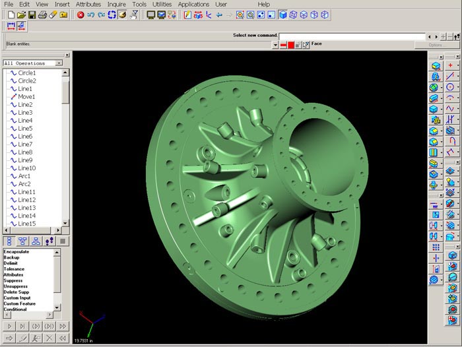
Task: Click the Open folder icon
Action: tap(21, 15)
